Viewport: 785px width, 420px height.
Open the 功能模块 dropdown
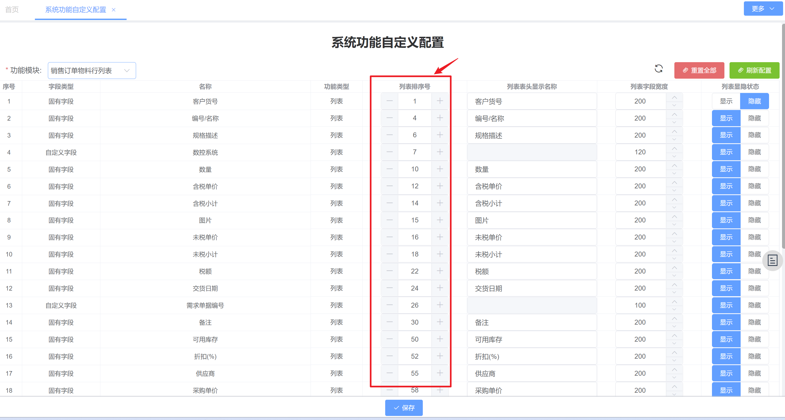tap(92, 71)
